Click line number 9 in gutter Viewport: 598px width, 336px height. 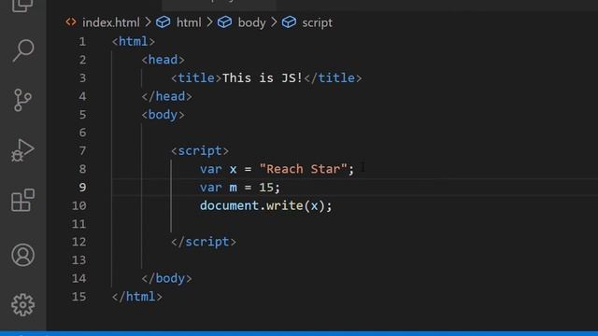(82, 188)
